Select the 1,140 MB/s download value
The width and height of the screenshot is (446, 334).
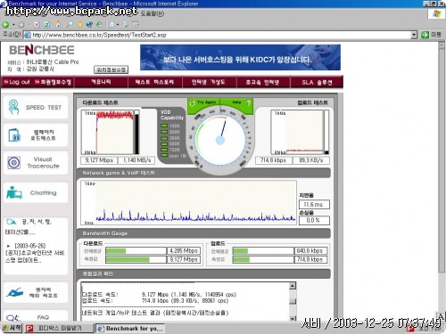[136, 160]
